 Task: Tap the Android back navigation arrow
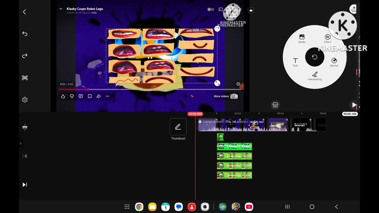click(x=336, y=207)
